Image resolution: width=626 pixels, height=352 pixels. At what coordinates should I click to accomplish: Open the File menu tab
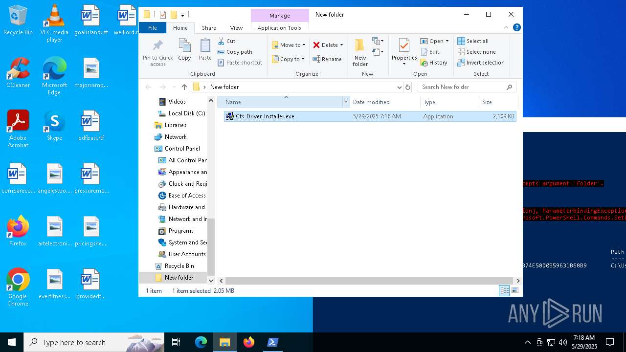pos(153,28)
